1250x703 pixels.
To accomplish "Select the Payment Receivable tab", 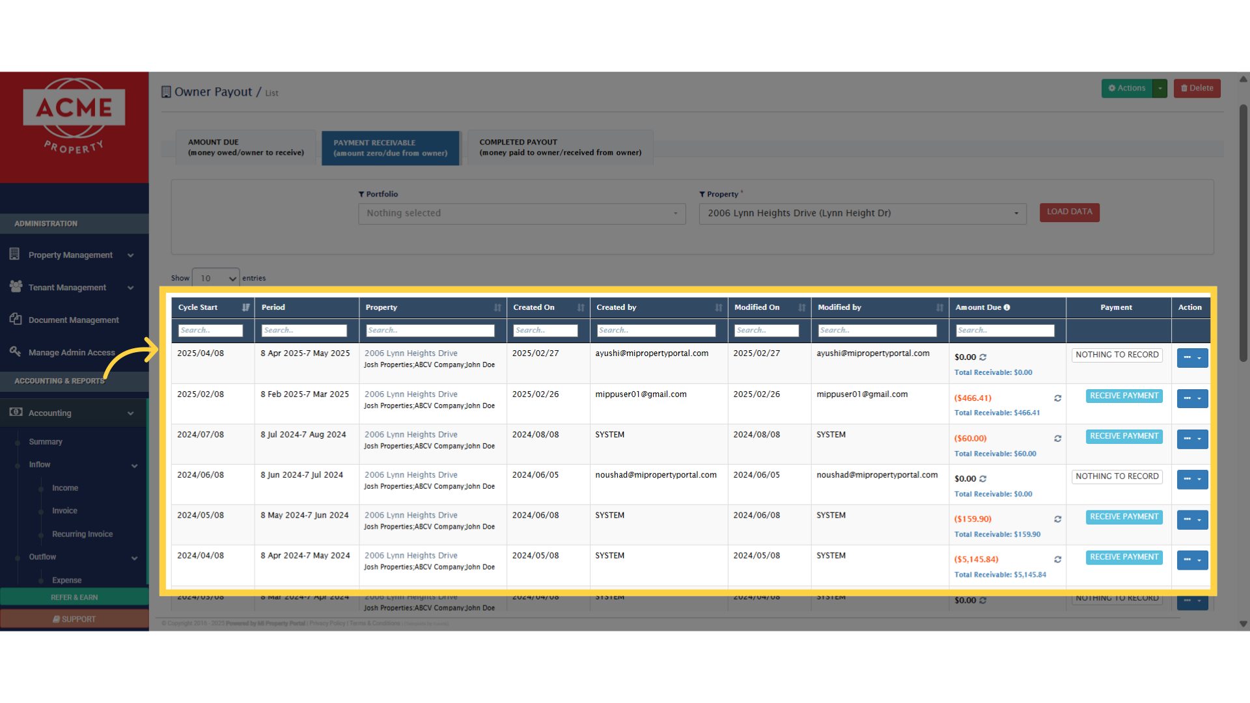I will (x=390, y=148).
